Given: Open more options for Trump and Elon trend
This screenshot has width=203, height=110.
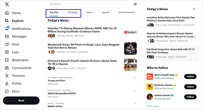Looking at the screenshot, I should pyautogui.click(x=135, y=78).
